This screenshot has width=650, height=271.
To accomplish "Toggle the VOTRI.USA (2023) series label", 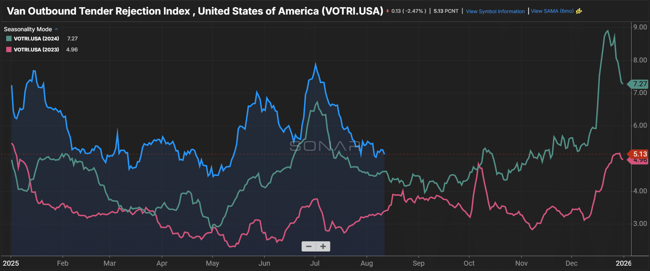I will 36,50.
